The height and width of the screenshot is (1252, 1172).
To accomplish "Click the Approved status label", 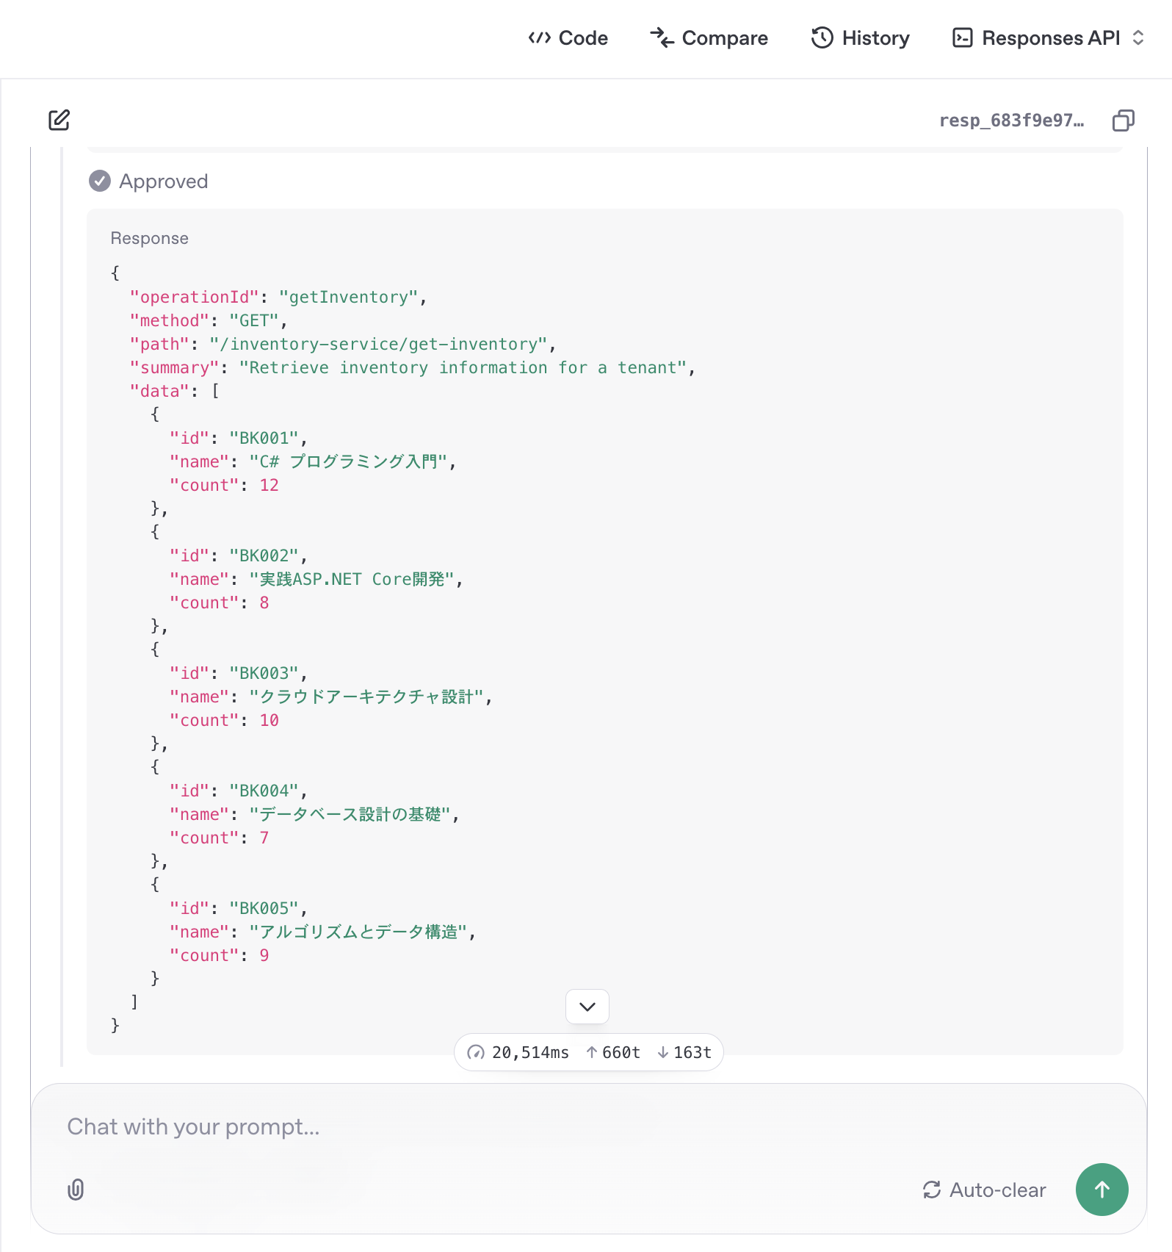I will (x=164, y=181).
